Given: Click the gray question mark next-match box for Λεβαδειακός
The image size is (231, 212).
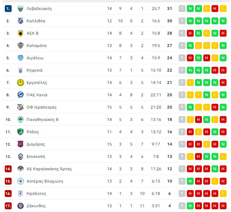Looking at the screenshot, I should click(x=182, y=9).
